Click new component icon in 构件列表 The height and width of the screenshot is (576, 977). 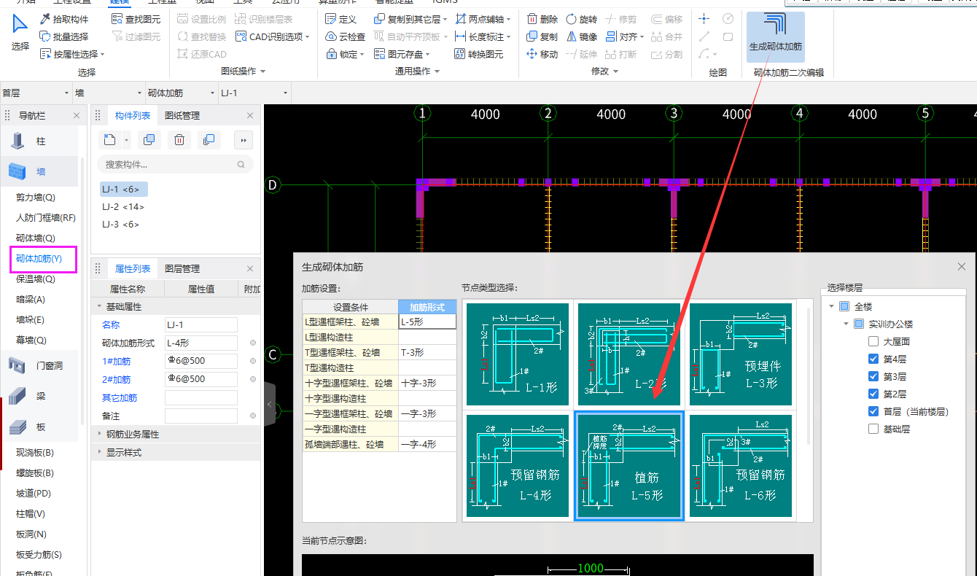pyautogui.click(x=109, y=140)
